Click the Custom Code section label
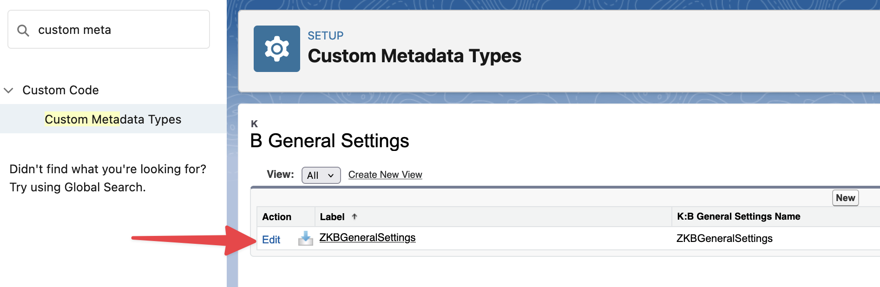This screenshot has width=880, height=287. point(60,90)
